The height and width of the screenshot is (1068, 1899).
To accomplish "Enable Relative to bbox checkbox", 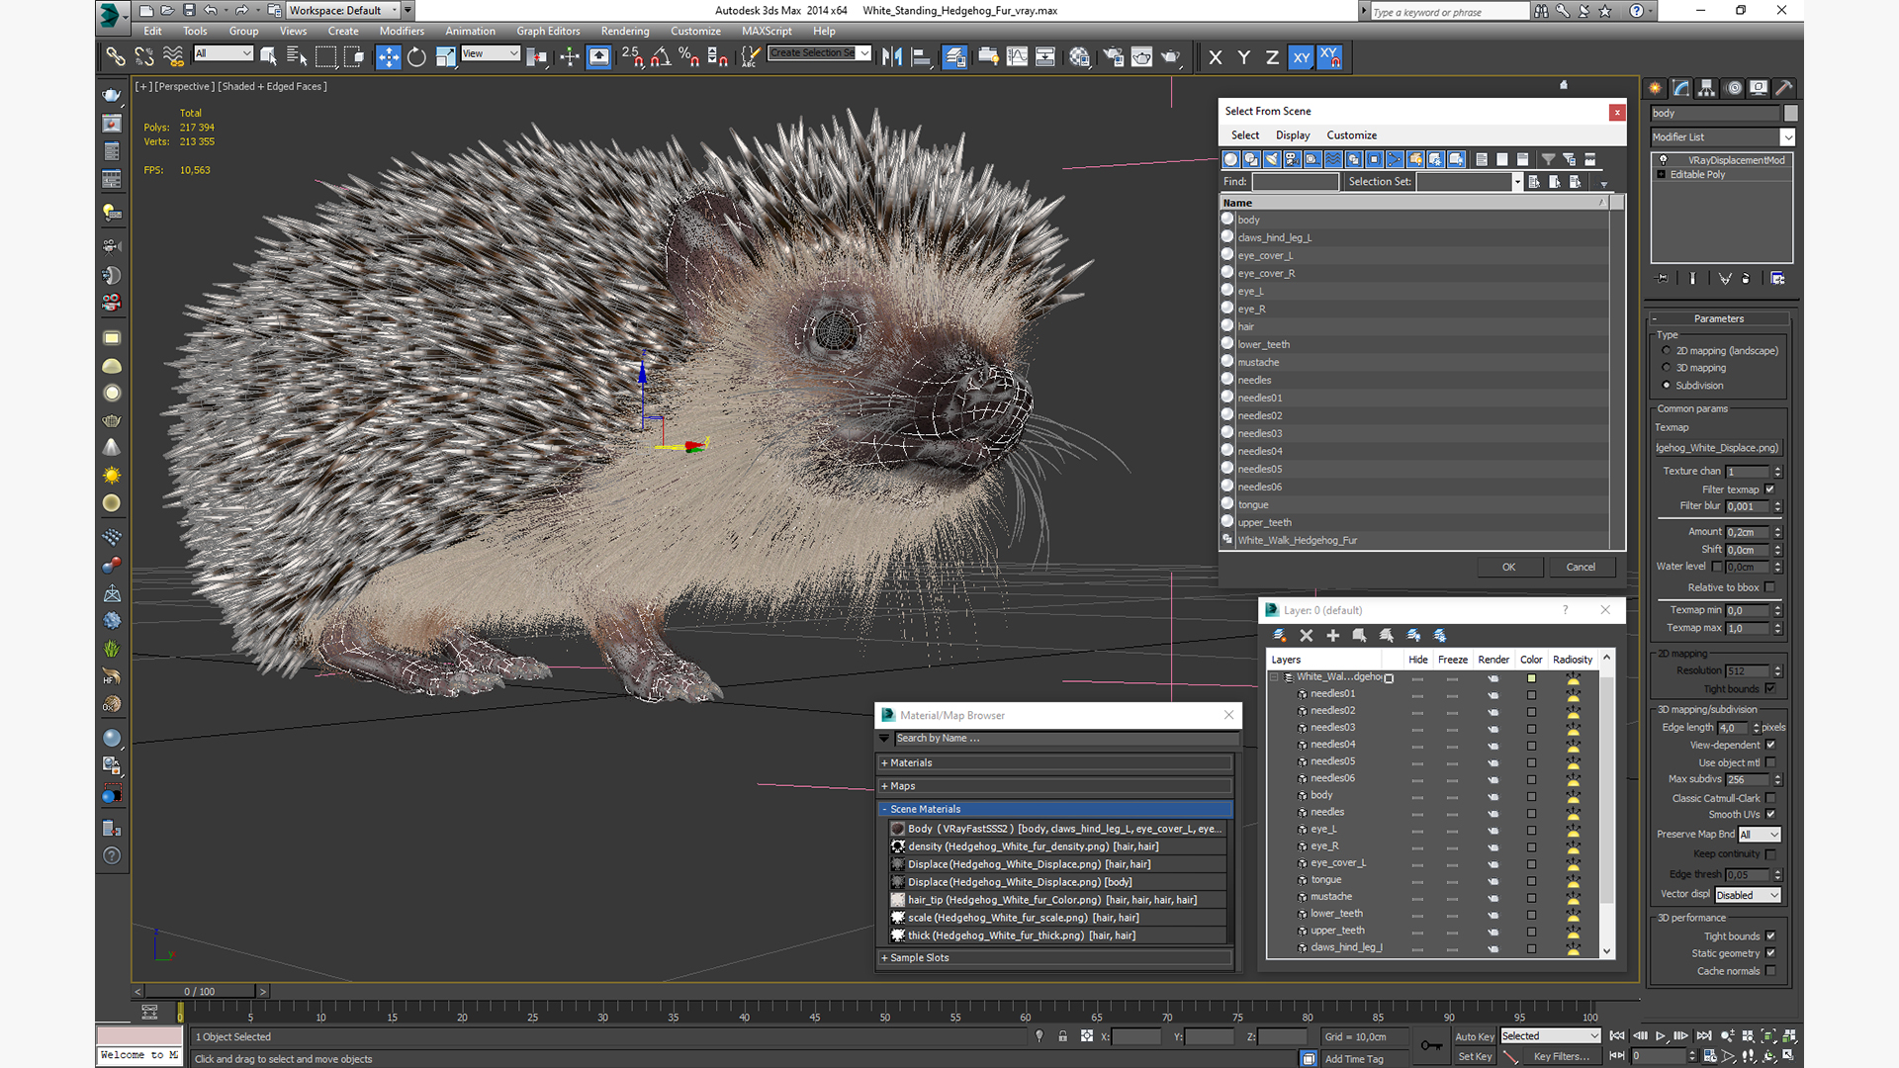I will [x=1770, y=587].
